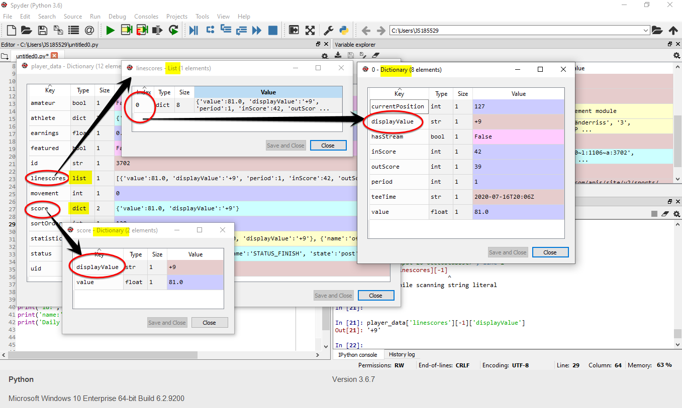
Task: Open the PYTHONPATH manager
Action: [x=344, y=30]
